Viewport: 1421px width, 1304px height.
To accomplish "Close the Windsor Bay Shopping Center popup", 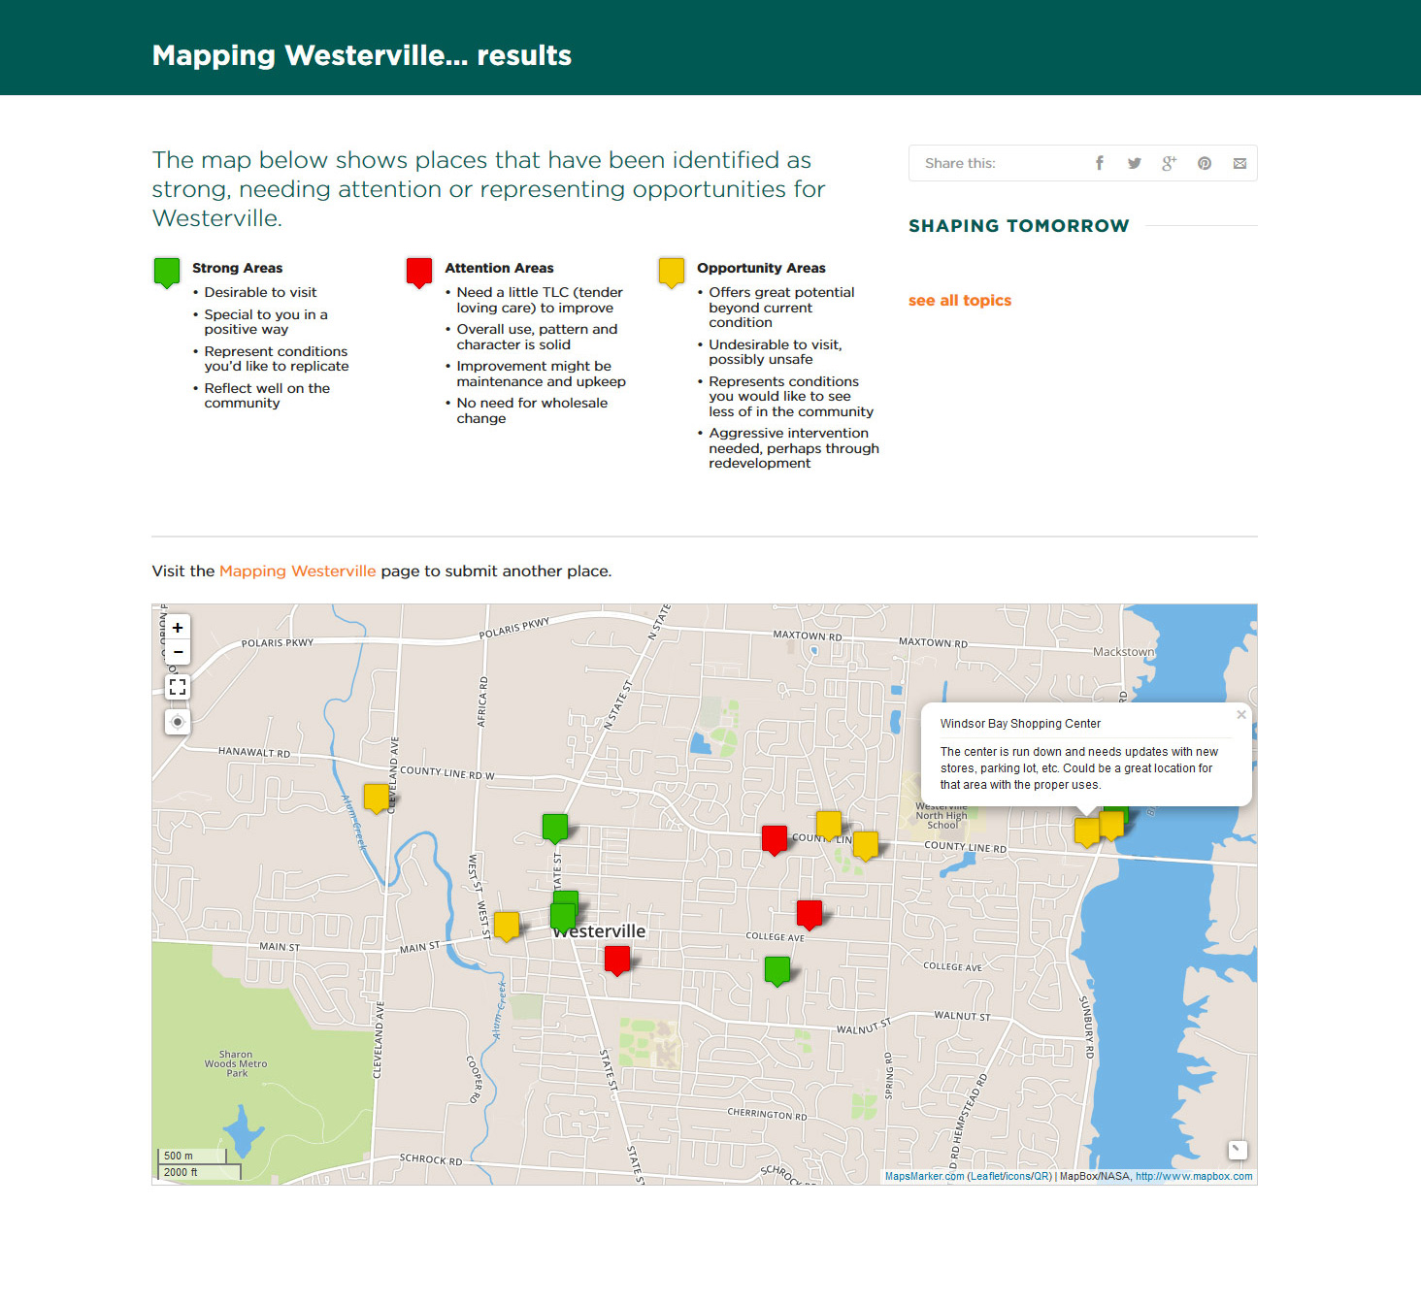I will click(x=1240, y=715).
